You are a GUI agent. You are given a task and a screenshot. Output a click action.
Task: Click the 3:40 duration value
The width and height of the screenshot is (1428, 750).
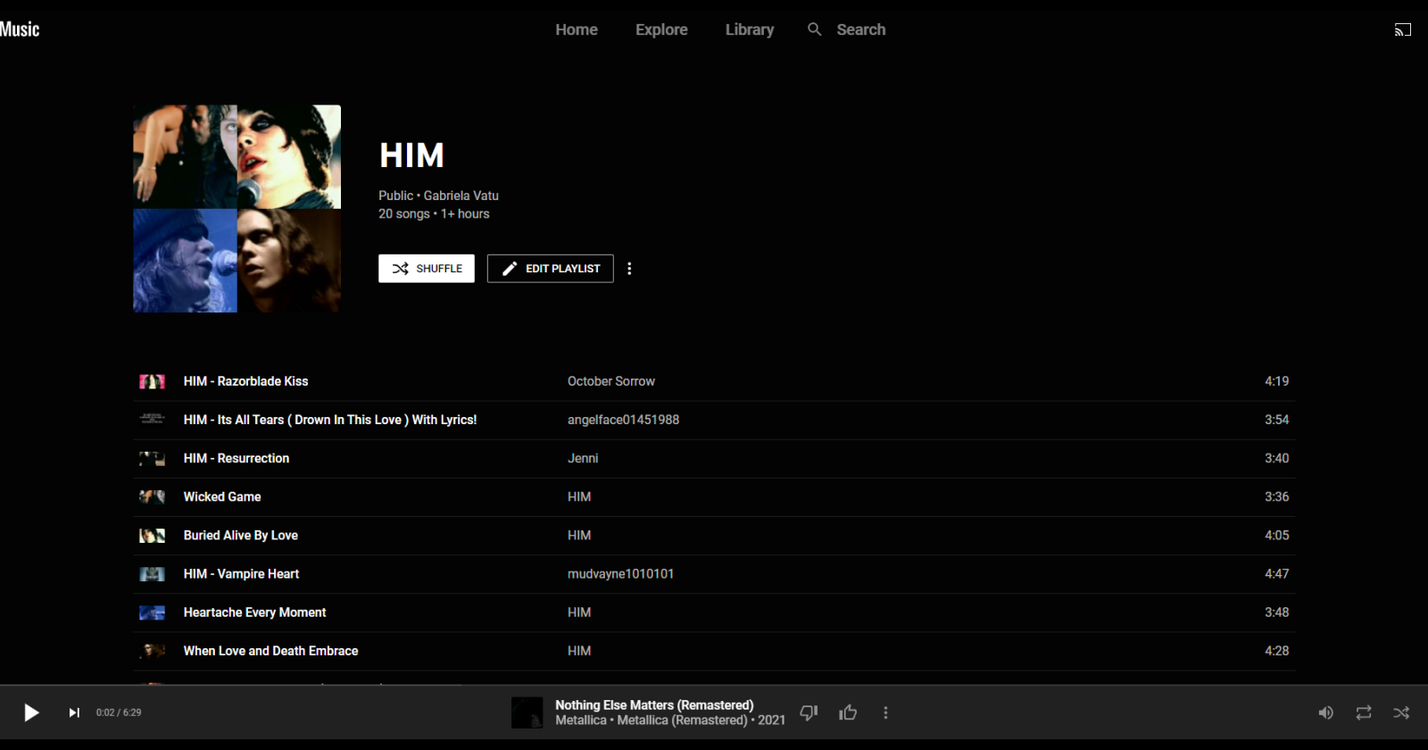coord(1276,458)
